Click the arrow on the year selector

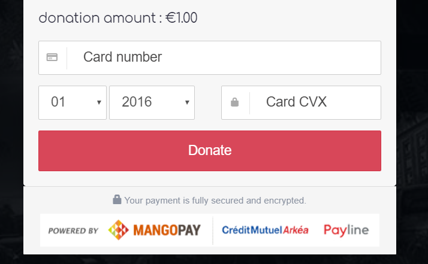point(187,102)
